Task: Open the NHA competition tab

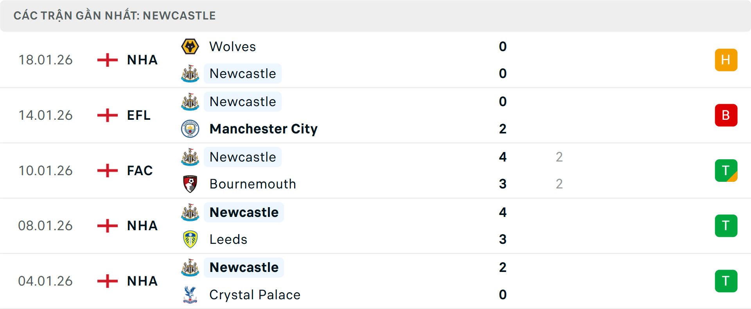Action: coord(142,60)
